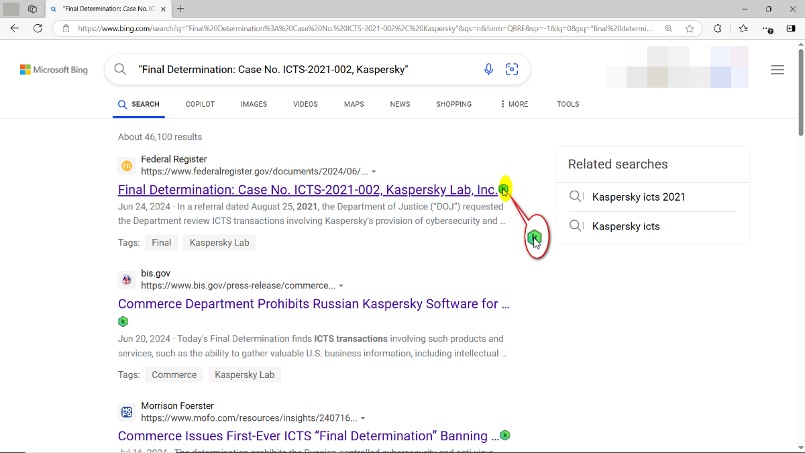Click the page vertical scrollbar thumb
Image resolution: width=805 pixels, height=453 pixels.
[x=800, y=93]
